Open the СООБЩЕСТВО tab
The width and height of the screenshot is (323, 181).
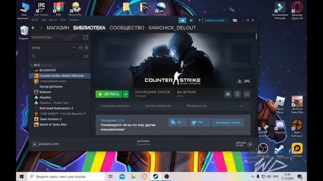point(127,28)
